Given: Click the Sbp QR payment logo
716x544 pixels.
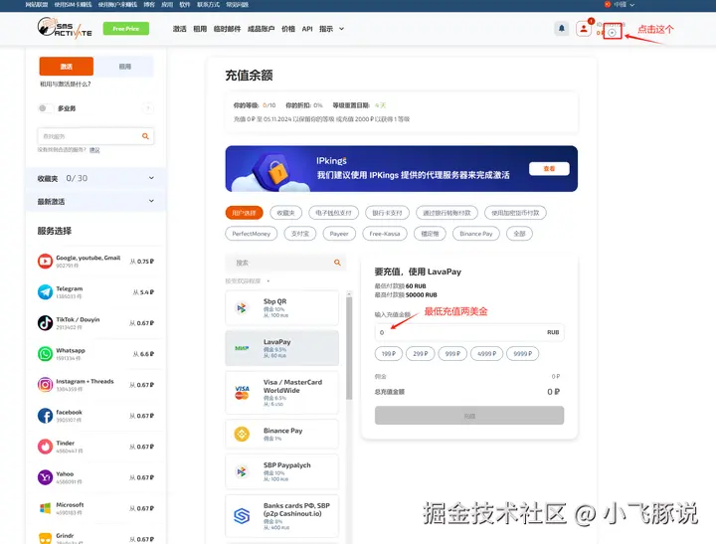Looking at the screenshot, I should pyautogui.click(x=242, y=308).
